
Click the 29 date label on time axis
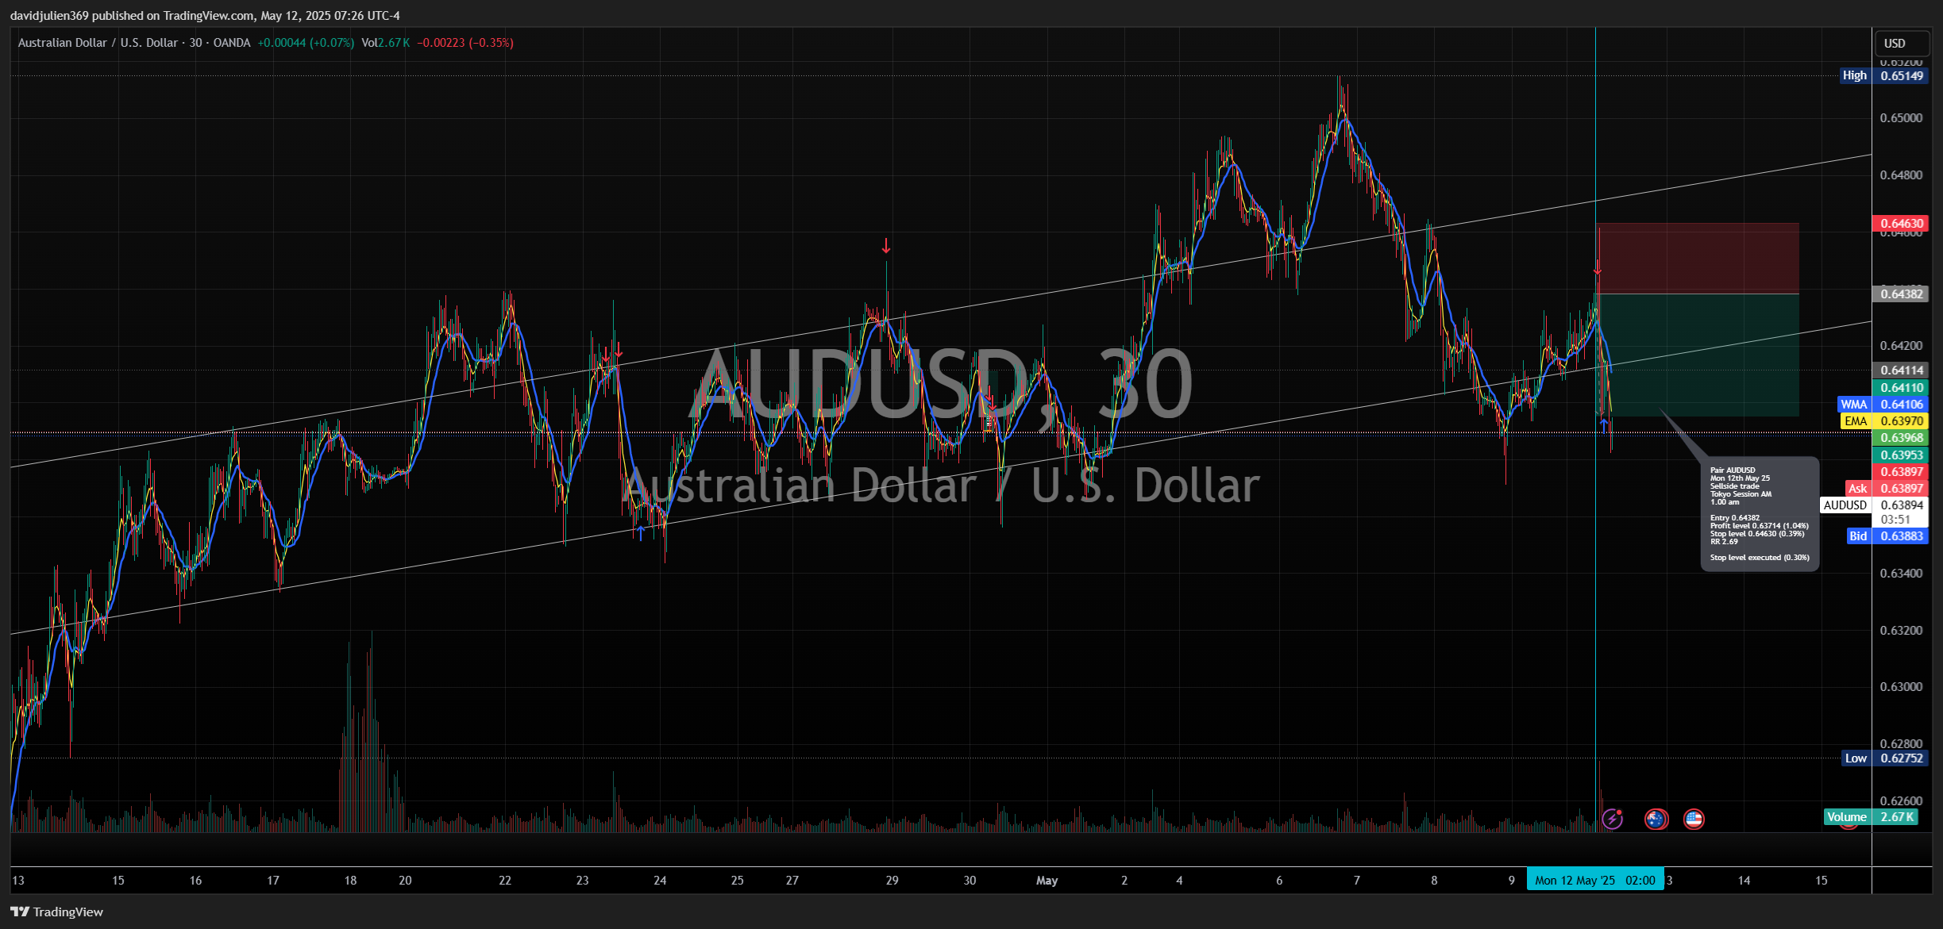(892, 880)
